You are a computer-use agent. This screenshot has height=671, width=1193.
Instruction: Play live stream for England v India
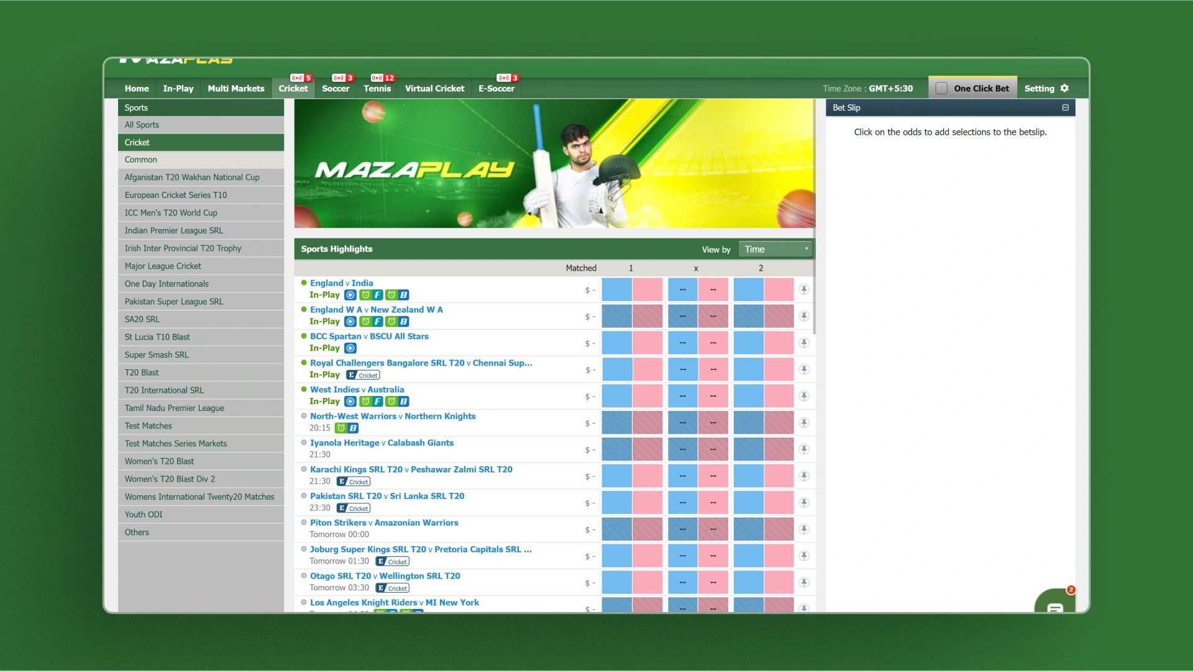pyautogui.click(x=350, y=295)
